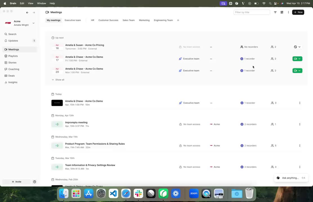Open the View menu

(31, 3)
